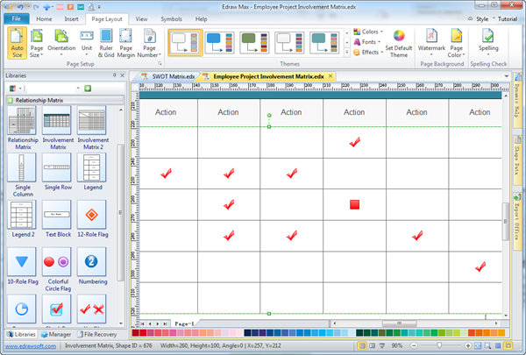Pick the orange swatch at palette end

[501, 333]
